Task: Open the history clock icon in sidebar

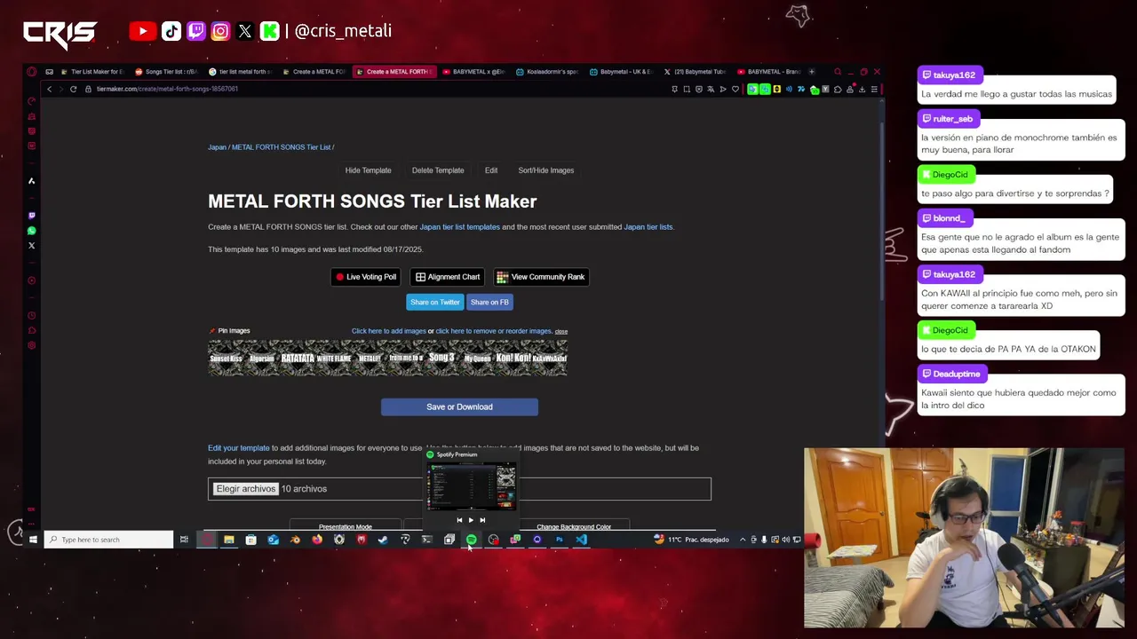Action: click(32, 316)
